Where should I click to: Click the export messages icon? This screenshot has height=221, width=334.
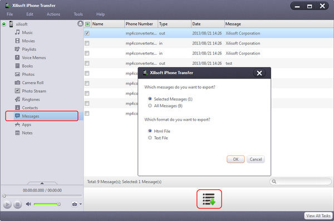(209, 199)
